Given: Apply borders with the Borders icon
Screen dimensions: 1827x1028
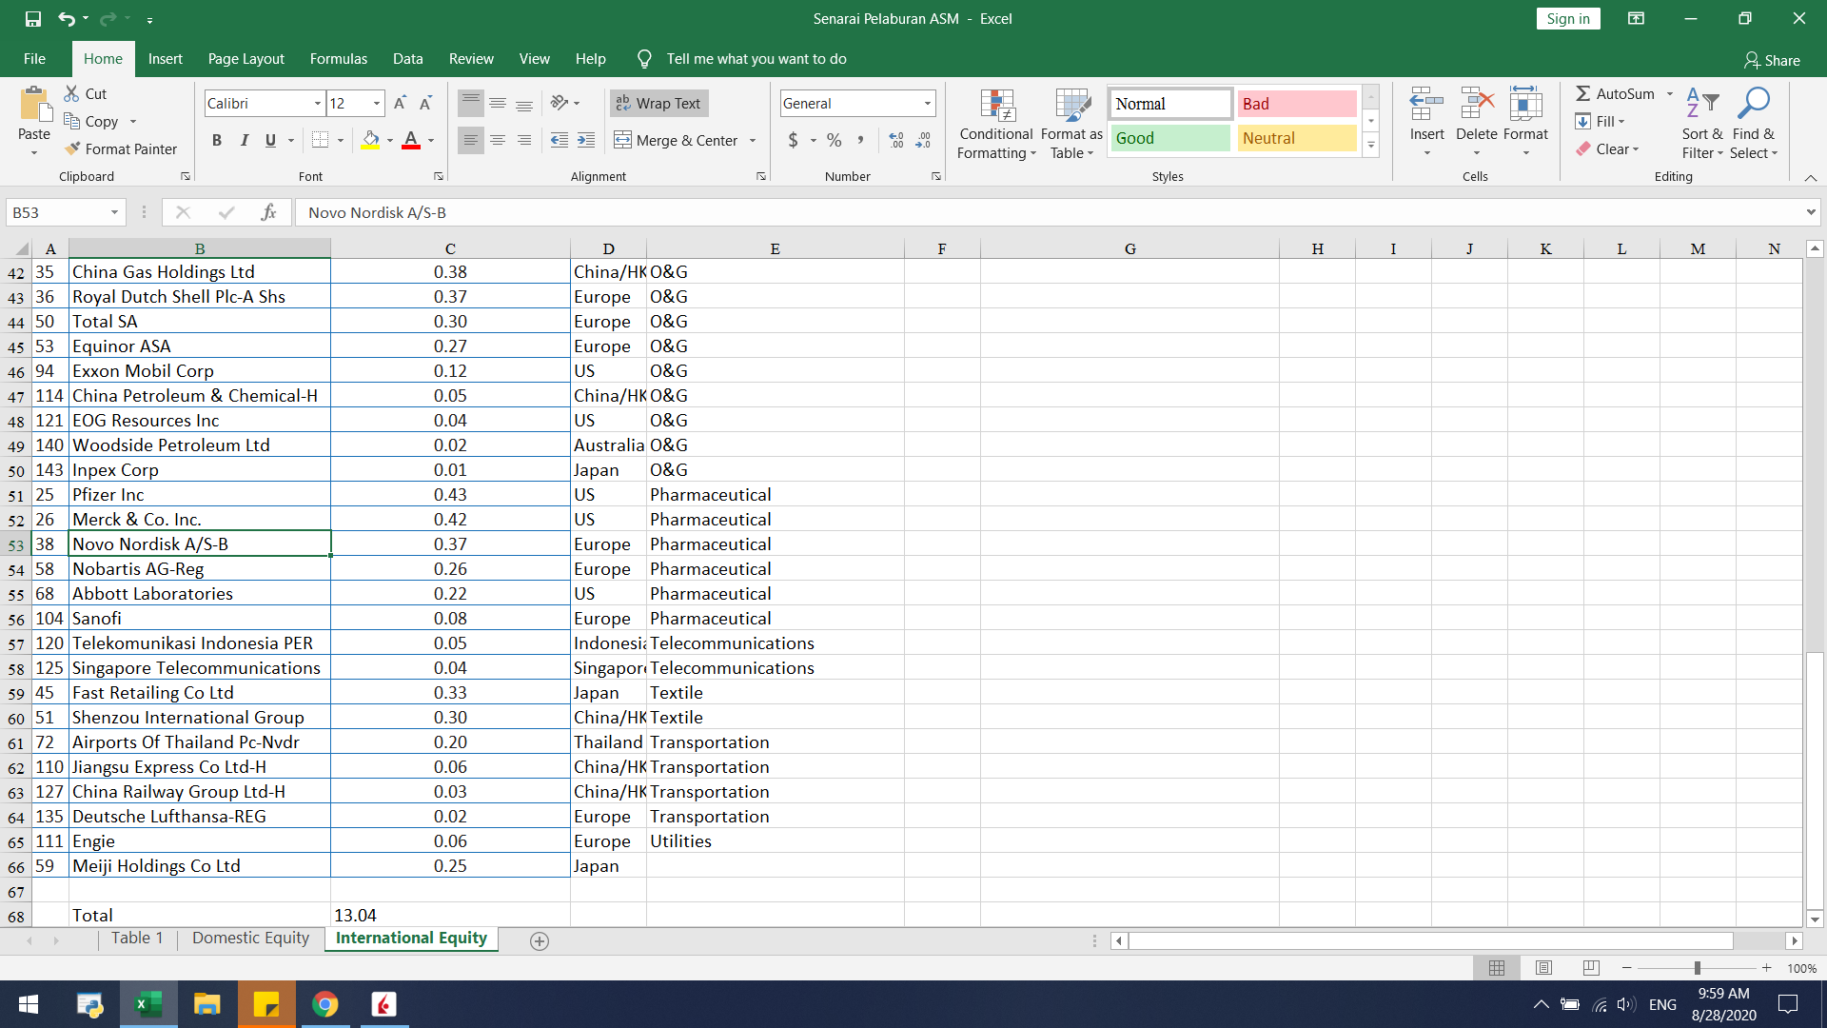Looking at the screenshot, I should point(321,140).
